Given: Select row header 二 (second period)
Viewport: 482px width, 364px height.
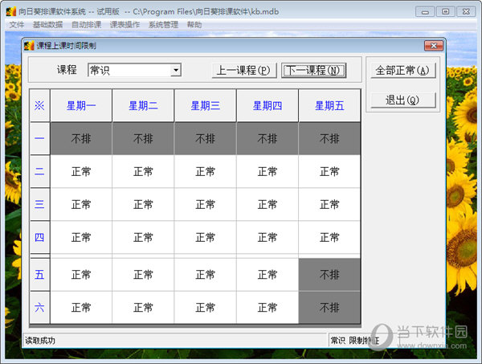Looking at the screenshot, I should tap(39, 171).
